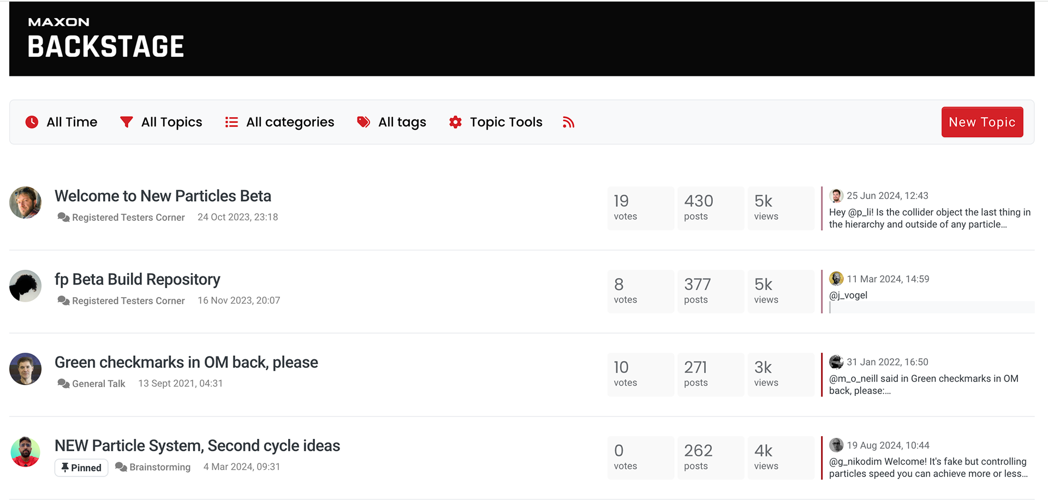Open NEW Particle System, Second cycle ideas
1048x501 pixels.
[x=197, y=446]
